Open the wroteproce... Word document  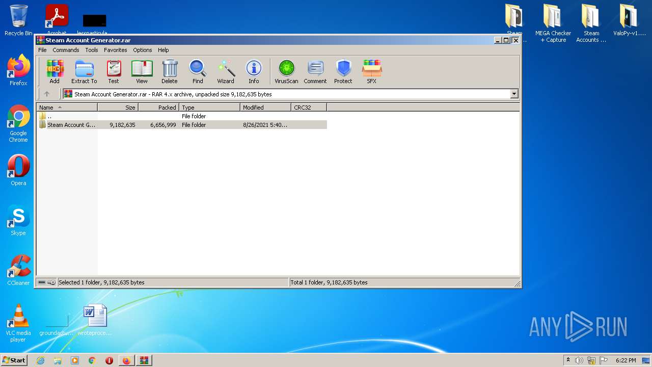pyautogui.click(x=95, y=320)
